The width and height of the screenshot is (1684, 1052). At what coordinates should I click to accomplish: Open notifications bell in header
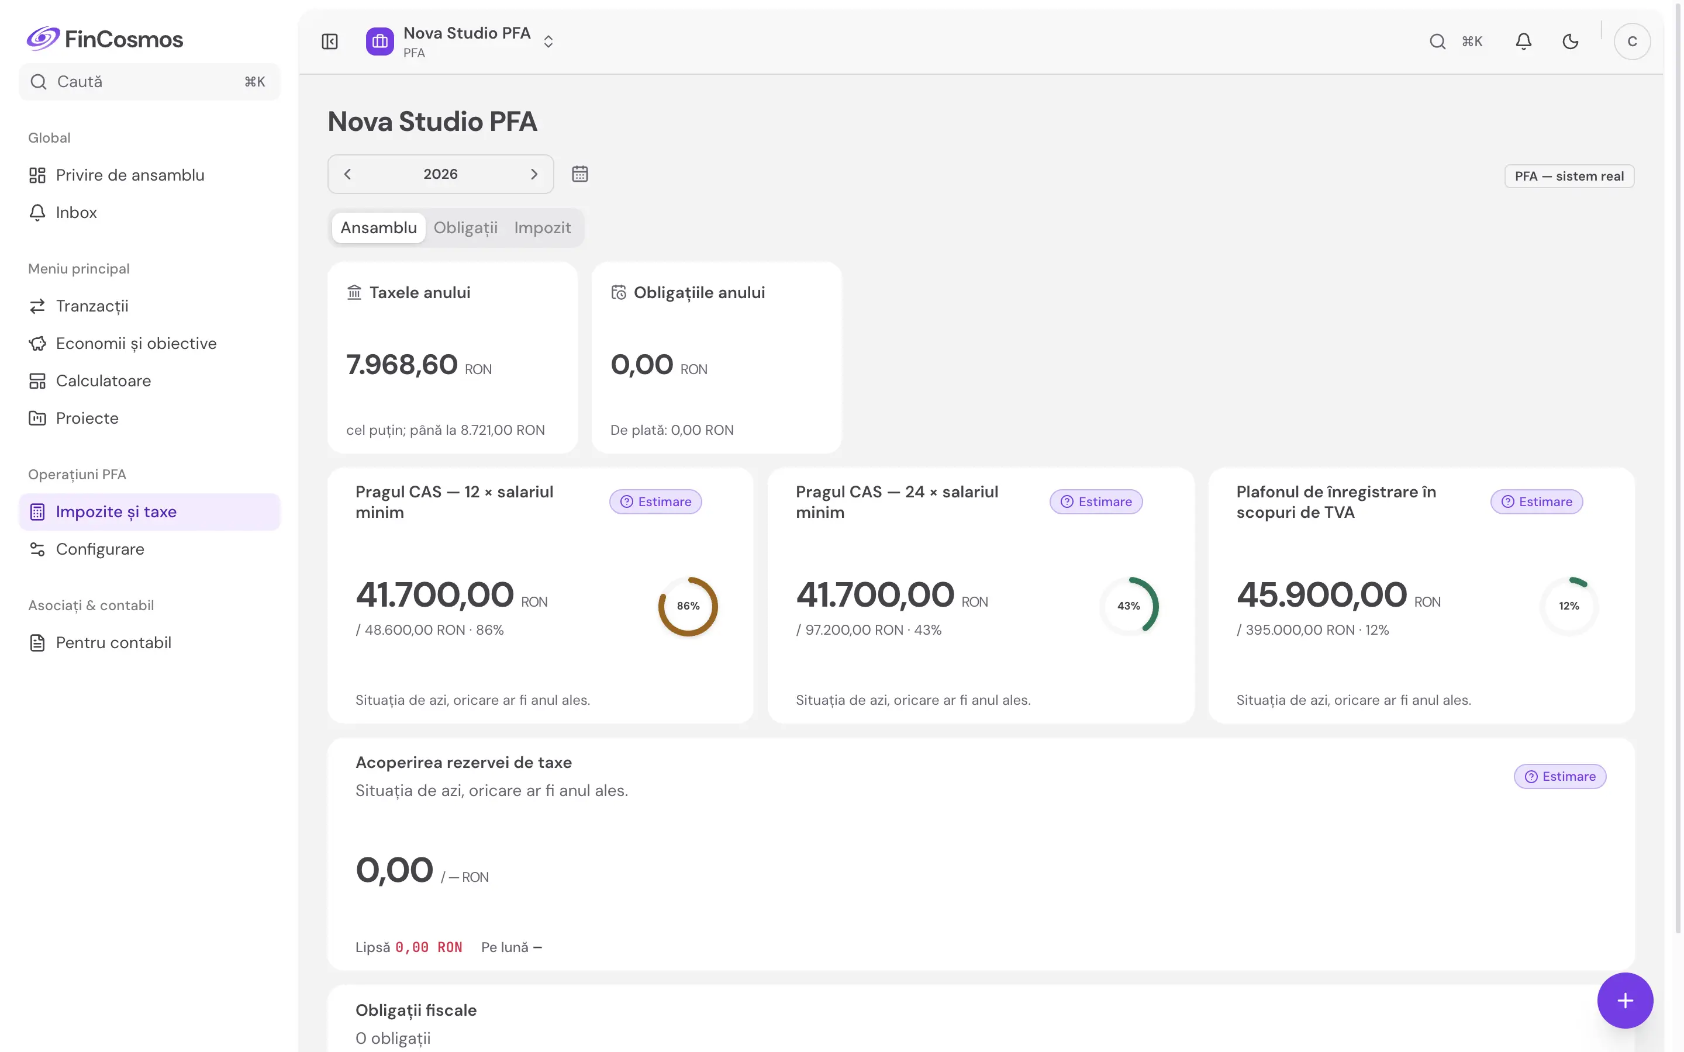1524,41
